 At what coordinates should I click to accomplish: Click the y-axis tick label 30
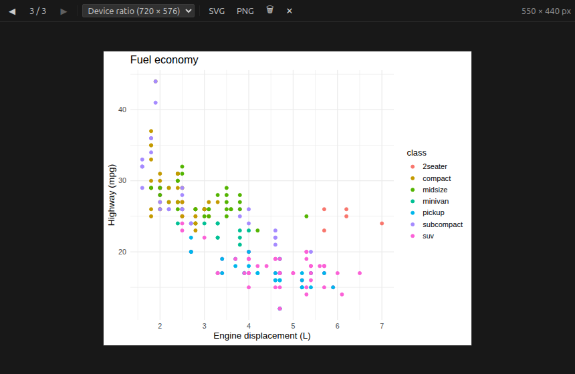122,181
